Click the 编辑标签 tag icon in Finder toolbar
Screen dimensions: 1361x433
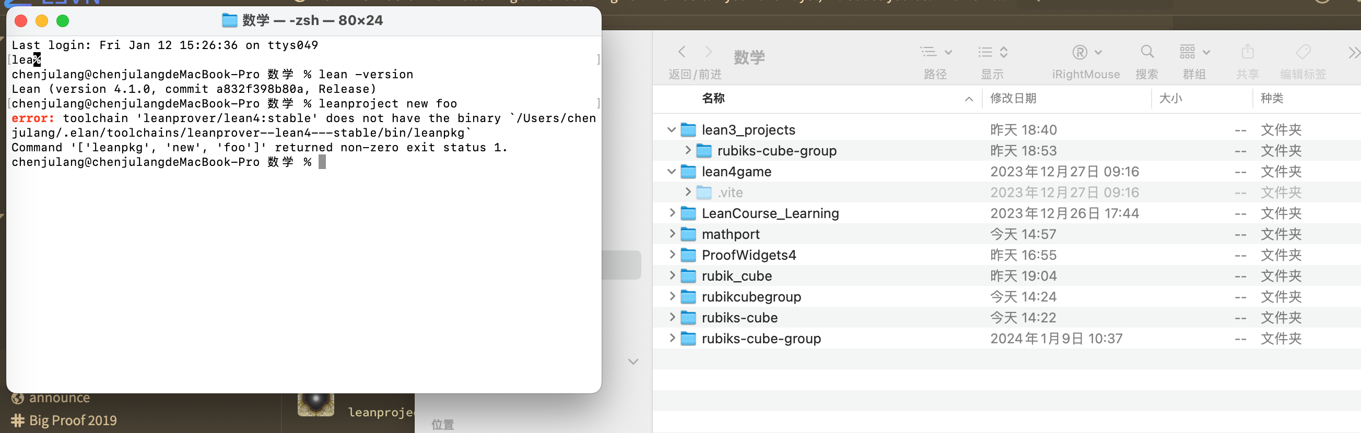click(1304, 52)
